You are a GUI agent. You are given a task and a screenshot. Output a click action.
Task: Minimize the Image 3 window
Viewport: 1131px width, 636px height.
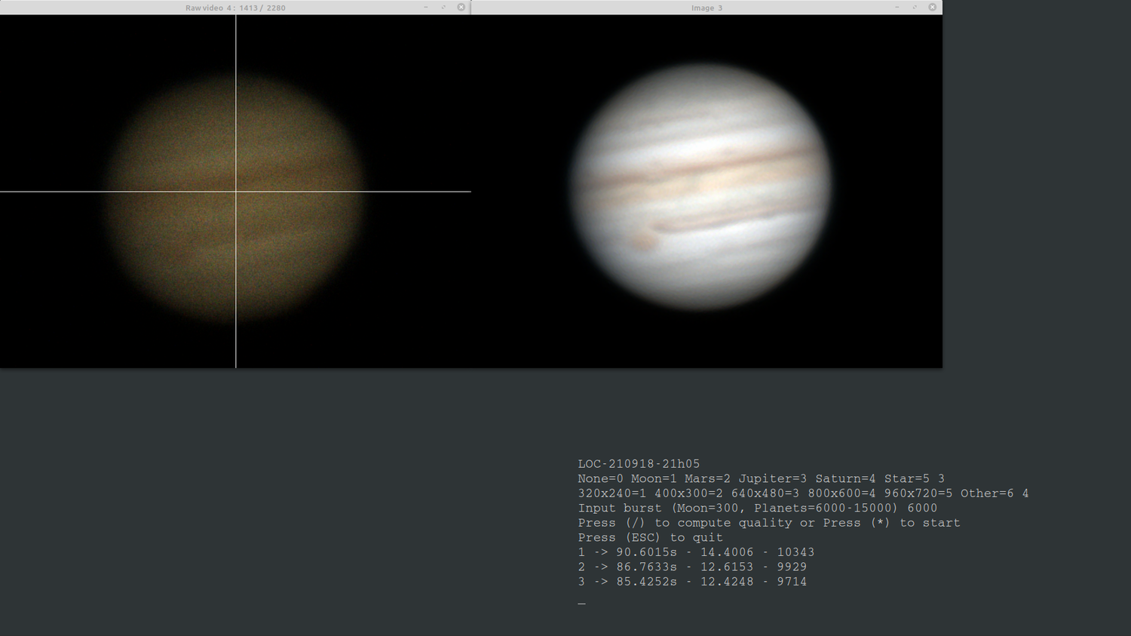click(897, 8)
